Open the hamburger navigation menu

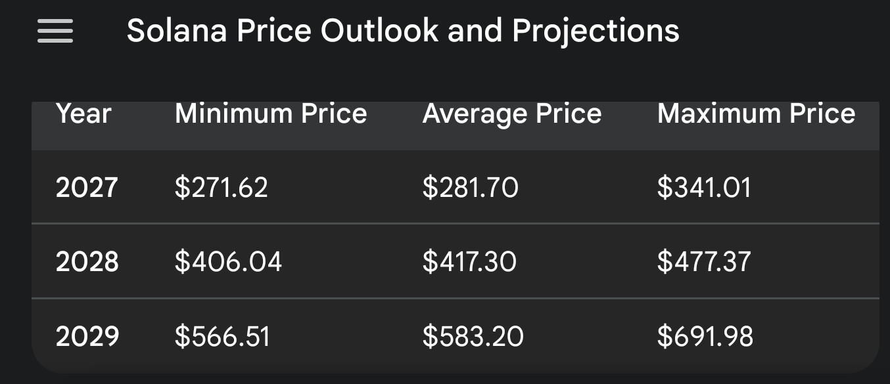pyautogui.click(x=55, y=31)
